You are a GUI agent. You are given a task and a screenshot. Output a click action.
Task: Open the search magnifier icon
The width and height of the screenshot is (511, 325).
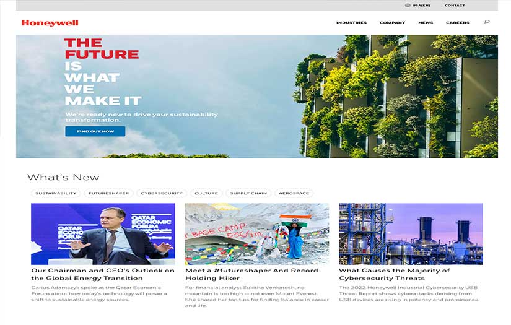coord(487,22)
